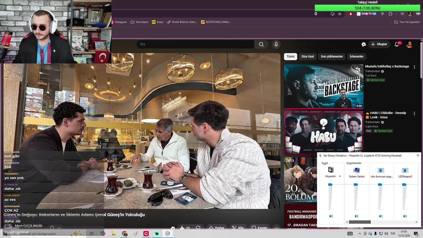Click the YouTube search magnifier button
The image size is (423, 238).
[x=261, y=44]
